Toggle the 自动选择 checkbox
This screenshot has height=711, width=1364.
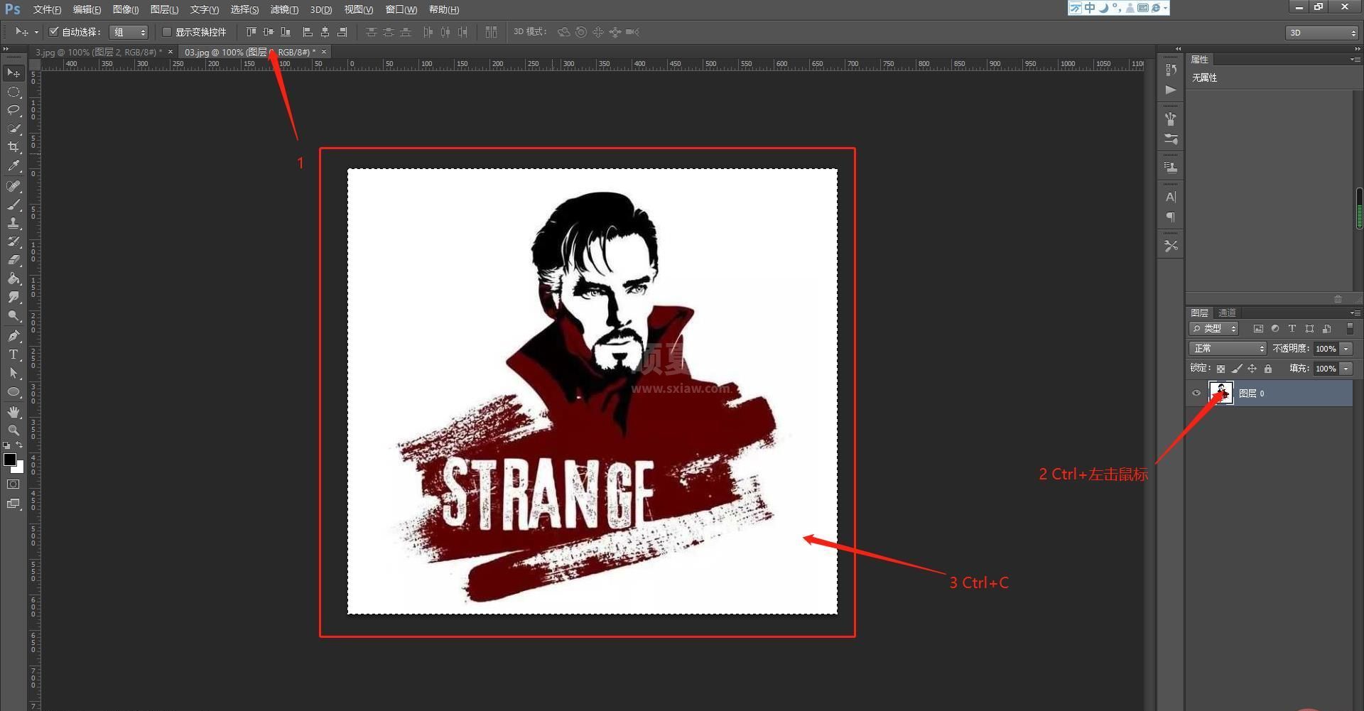point(53,32)
